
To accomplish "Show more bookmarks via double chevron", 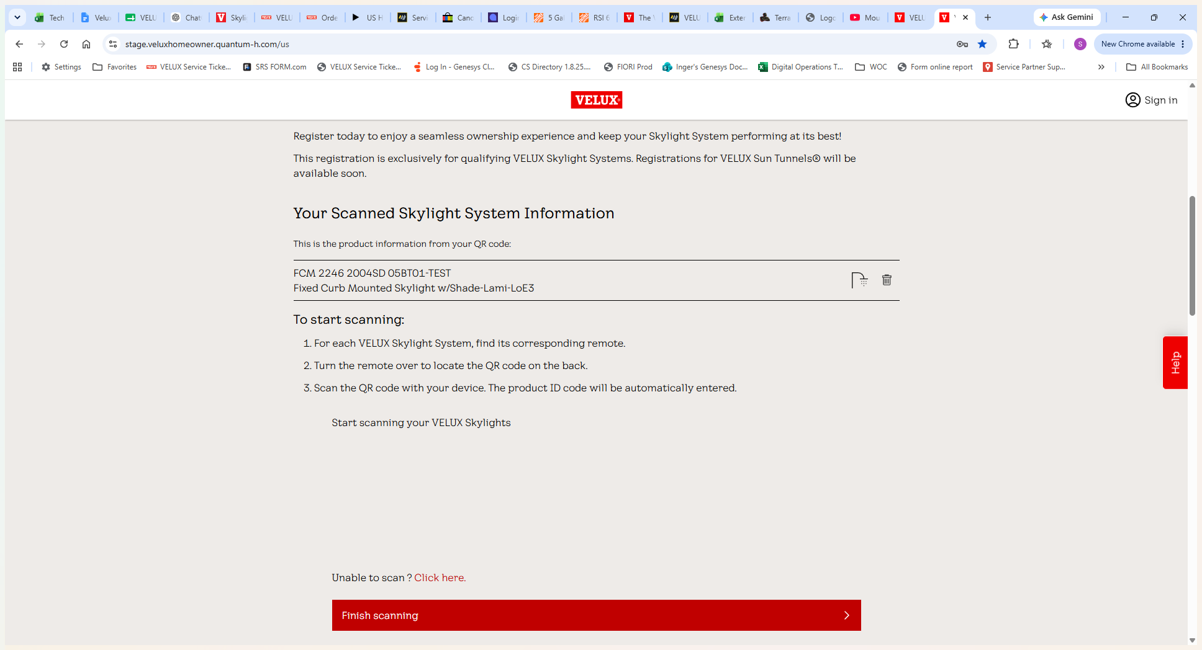I will click(1101, 67).
